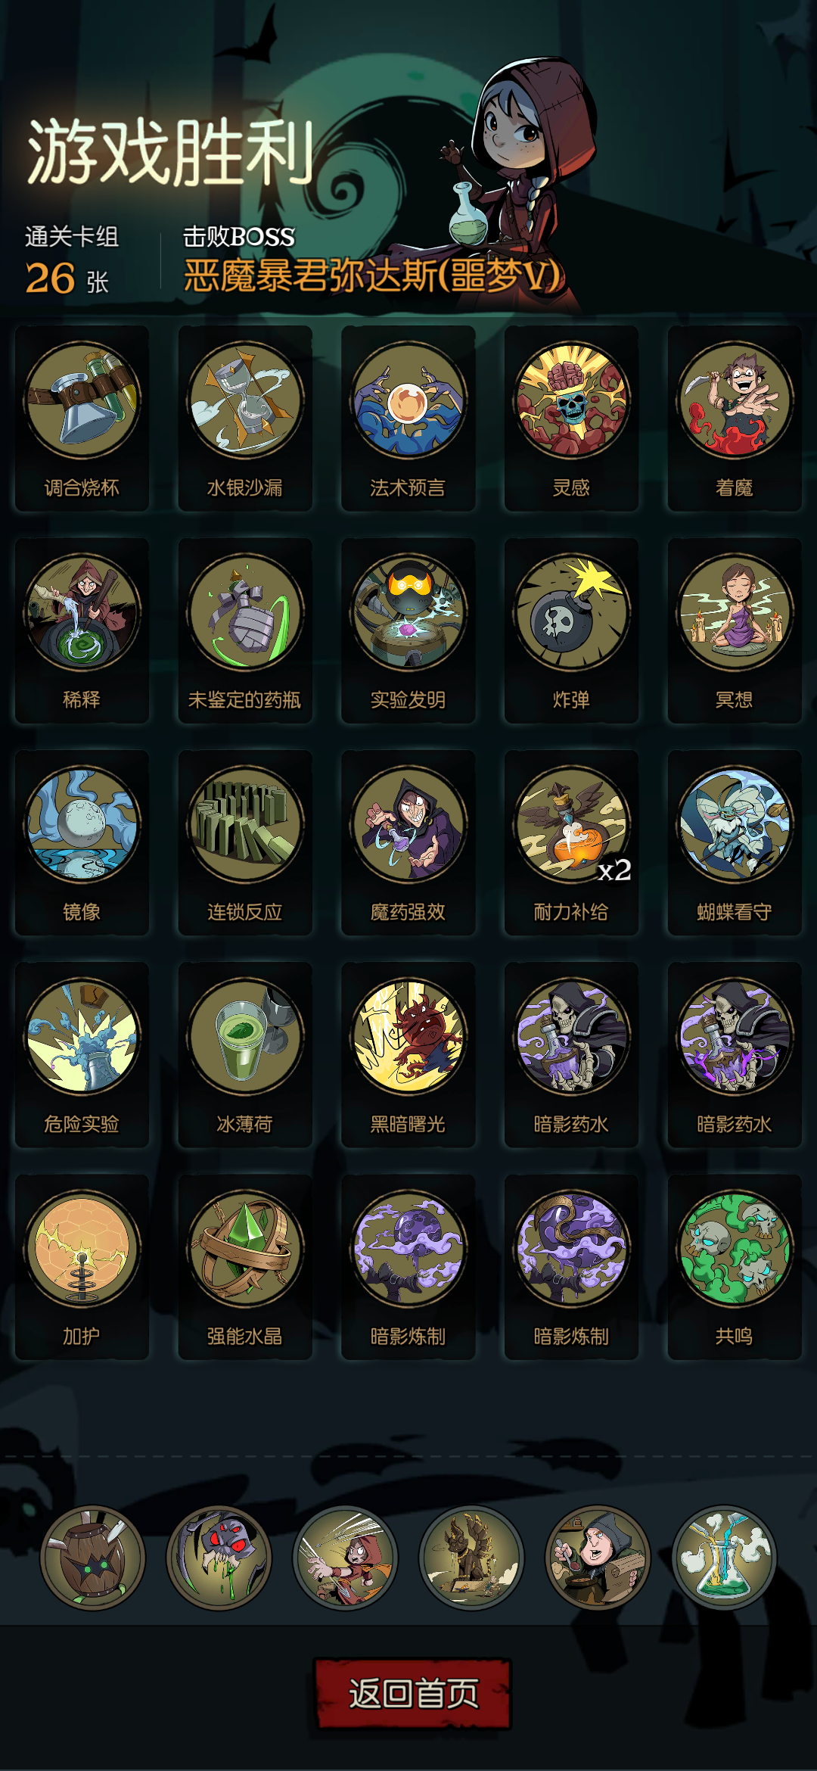Select the 灵感 skull card

[x=572, y=419]
